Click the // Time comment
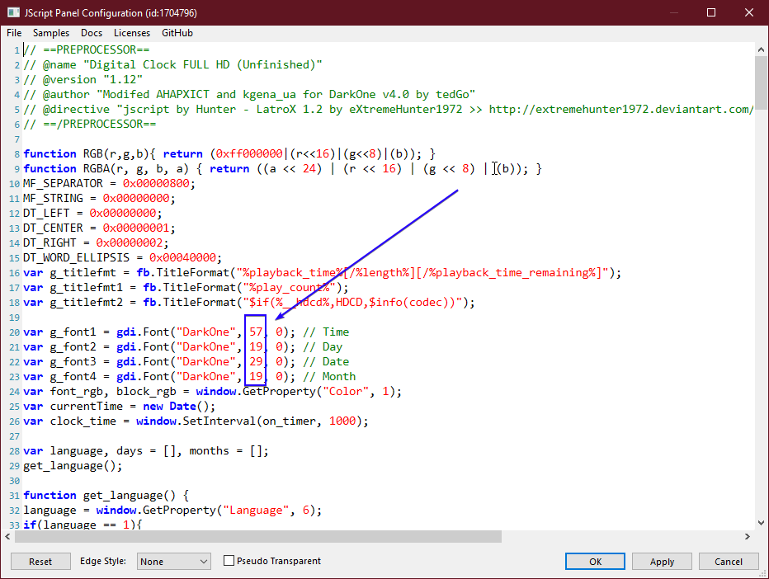769x579 pixels. 326,332
